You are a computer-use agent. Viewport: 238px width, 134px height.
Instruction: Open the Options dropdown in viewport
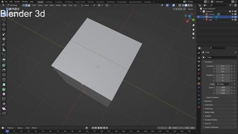(x=191, y=9)
